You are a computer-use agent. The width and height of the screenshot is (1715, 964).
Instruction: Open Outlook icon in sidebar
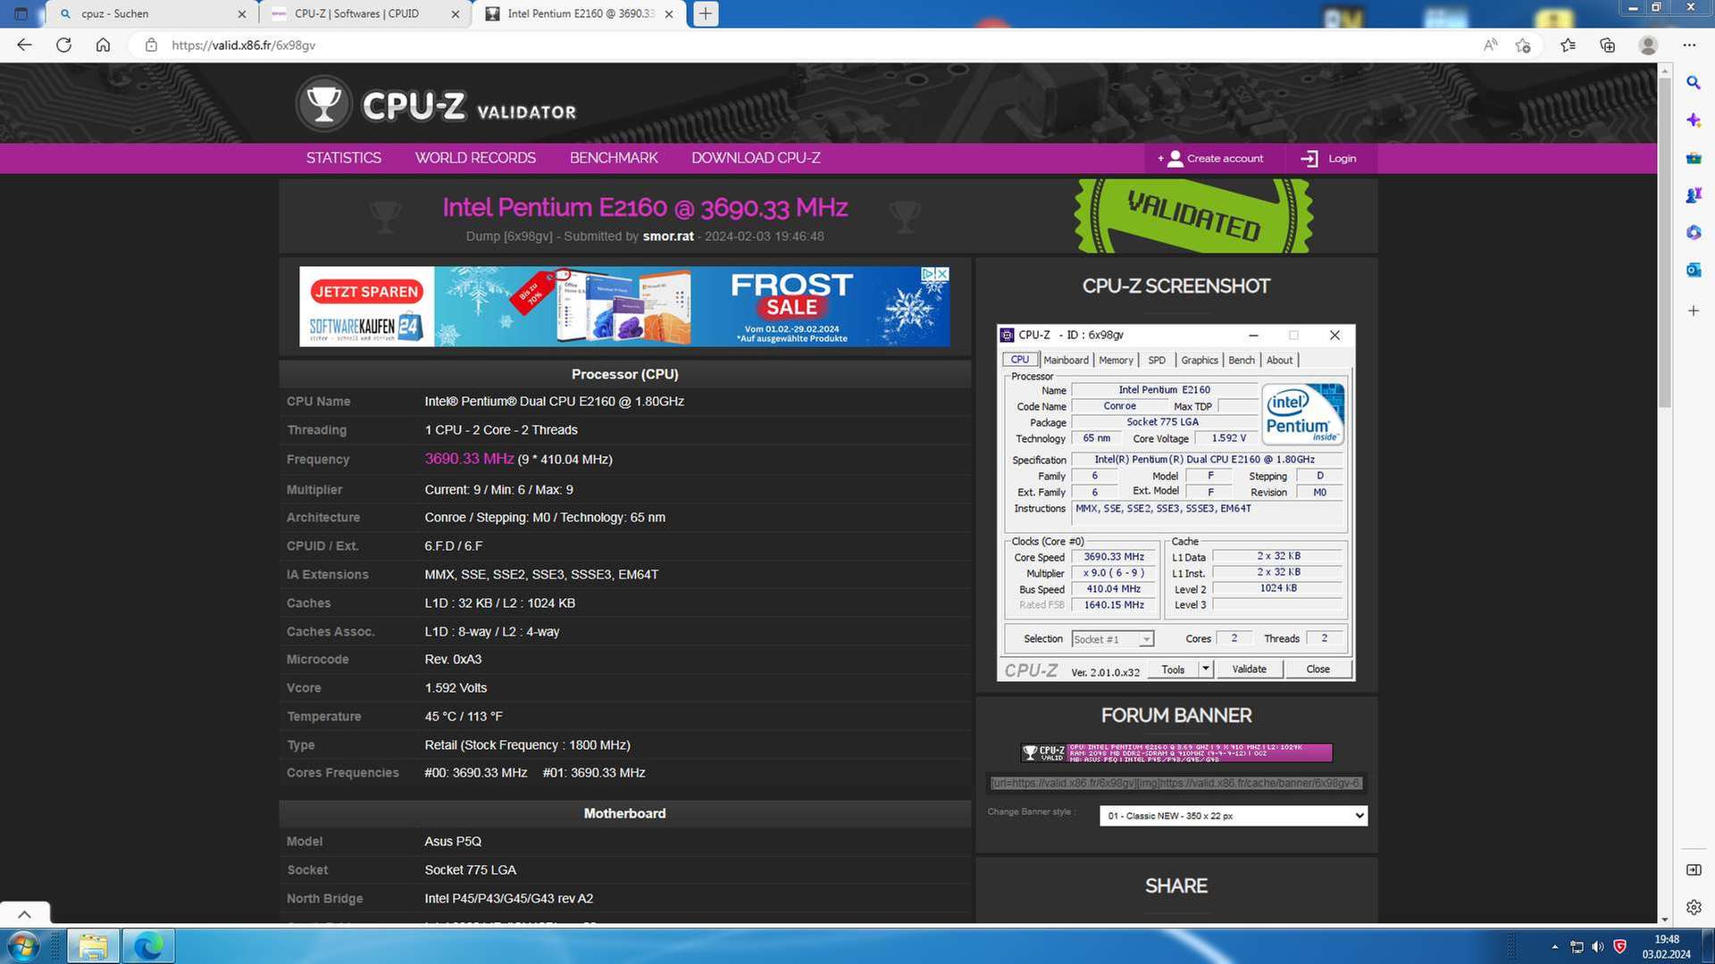[x=1694, y=270]
